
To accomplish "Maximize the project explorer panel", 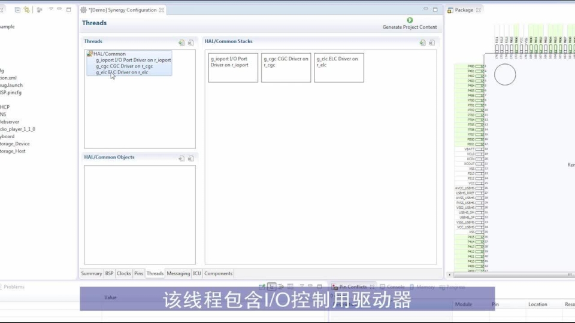I will [x=68, y=10].
